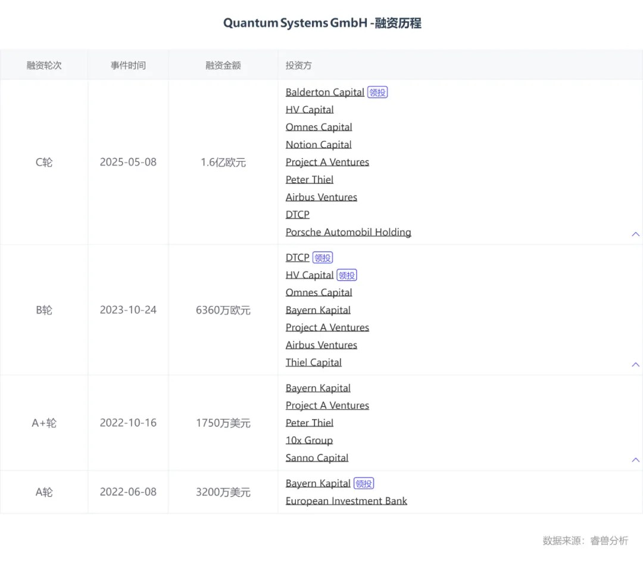643x567 pixels.
Task: Open Airbus Ventures link in B轮 row
Action: click(321, 345)
